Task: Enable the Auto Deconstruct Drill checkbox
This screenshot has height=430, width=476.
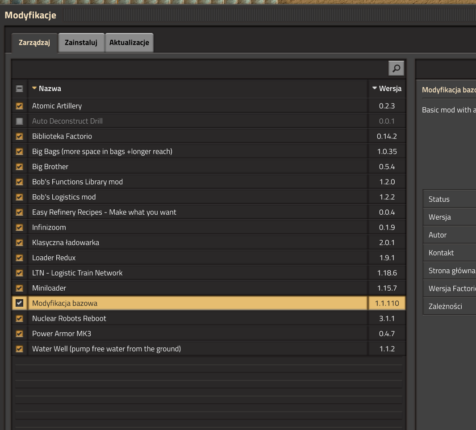Action: (x=19, y=121)
